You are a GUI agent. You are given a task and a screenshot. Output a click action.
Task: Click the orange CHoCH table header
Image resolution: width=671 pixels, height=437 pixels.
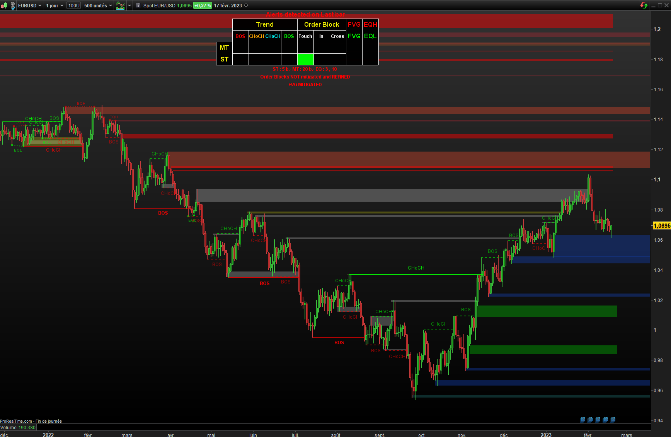[257, 36]
